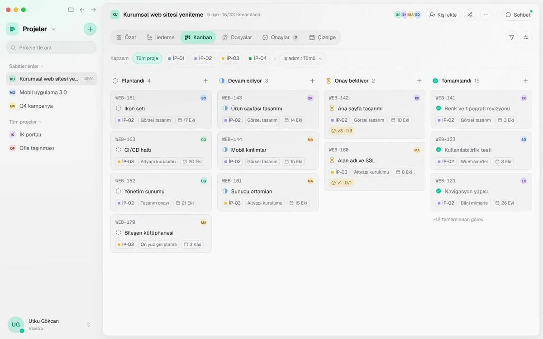Collapse the Tüm projeler section

(25, 122)
